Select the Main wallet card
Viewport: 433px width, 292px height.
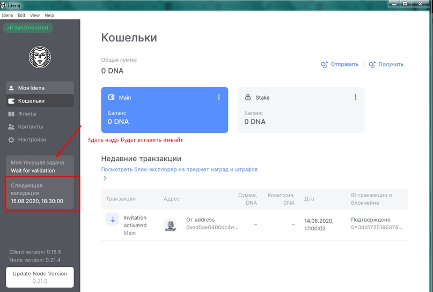tap(165, 110)
